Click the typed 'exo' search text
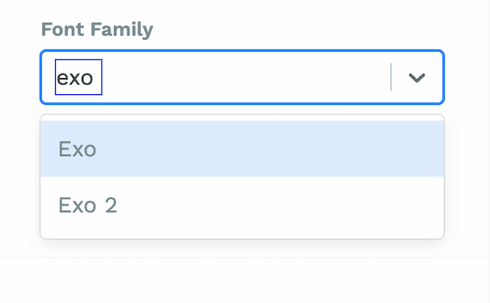Viewport: 490px width, 303px height. click(75, 78)
